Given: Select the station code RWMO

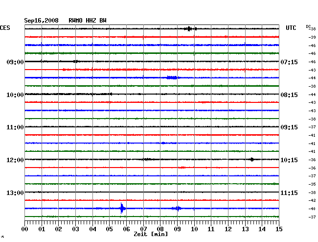Looking at the screenshot, I should 75,21.
